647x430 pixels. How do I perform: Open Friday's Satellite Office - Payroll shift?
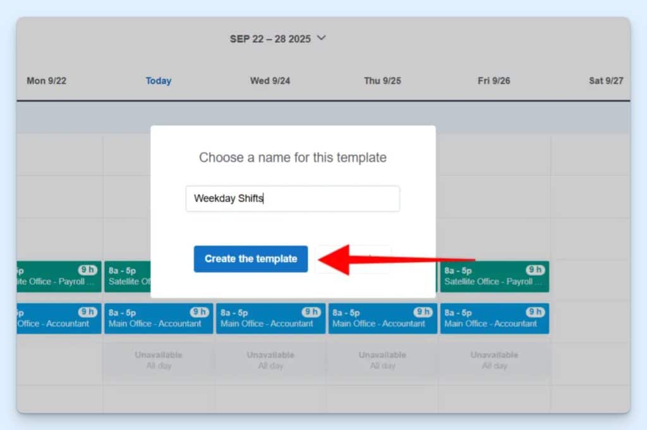494,277
